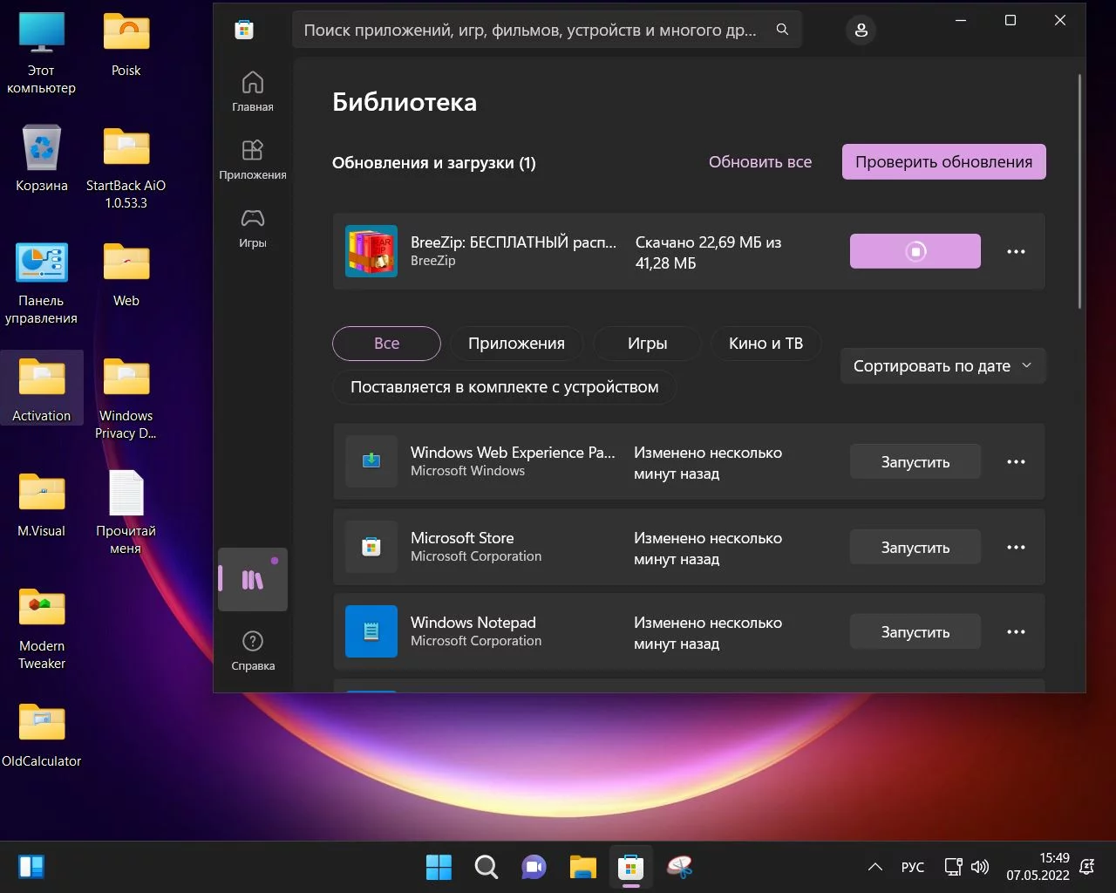Stop the BreeZip download
Screen dimensions: 1116x893
(x=915, y=251)
